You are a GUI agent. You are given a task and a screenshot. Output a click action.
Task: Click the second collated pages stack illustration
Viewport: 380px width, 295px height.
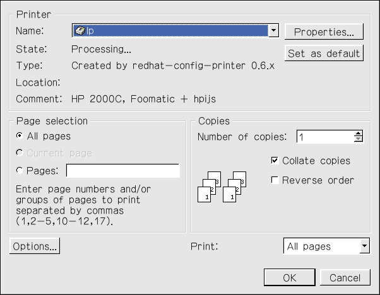pyautogui.click(x=234, y=186)
